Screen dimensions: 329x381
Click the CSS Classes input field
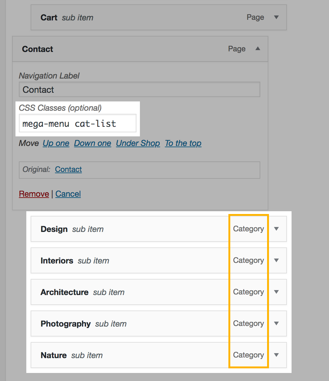[x=77, y=124]
